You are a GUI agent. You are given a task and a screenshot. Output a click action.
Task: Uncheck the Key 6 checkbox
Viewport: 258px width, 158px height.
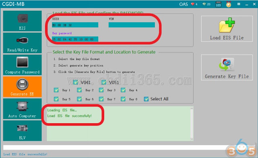point(79,99)
